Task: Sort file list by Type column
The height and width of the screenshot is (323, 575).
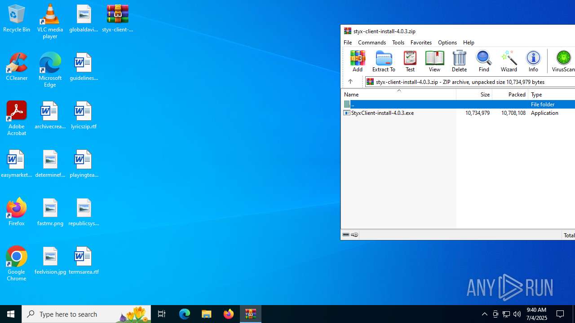Action: (552, 94)
